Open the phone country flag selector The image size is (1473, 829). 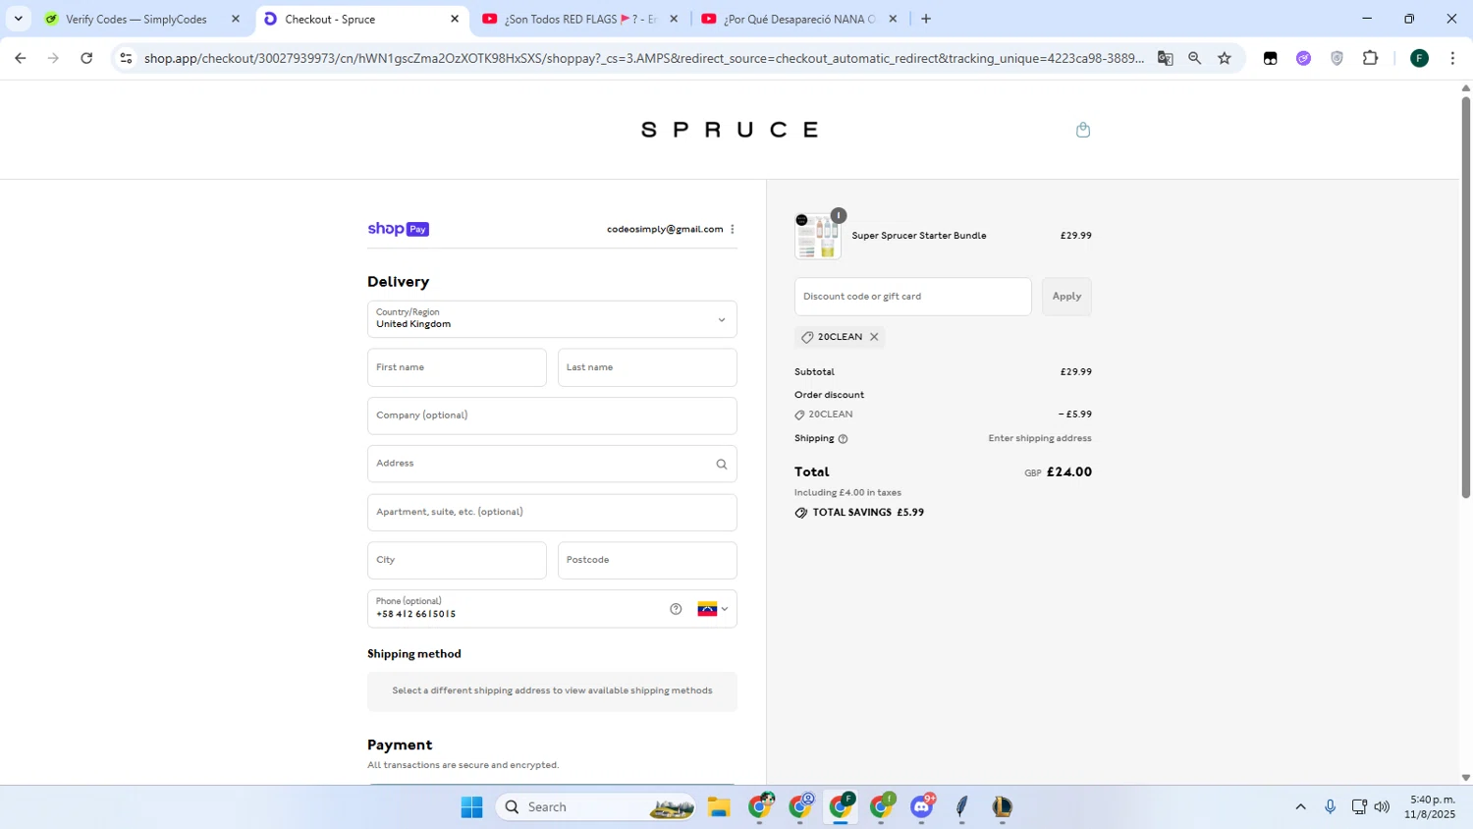coord(713,609)
